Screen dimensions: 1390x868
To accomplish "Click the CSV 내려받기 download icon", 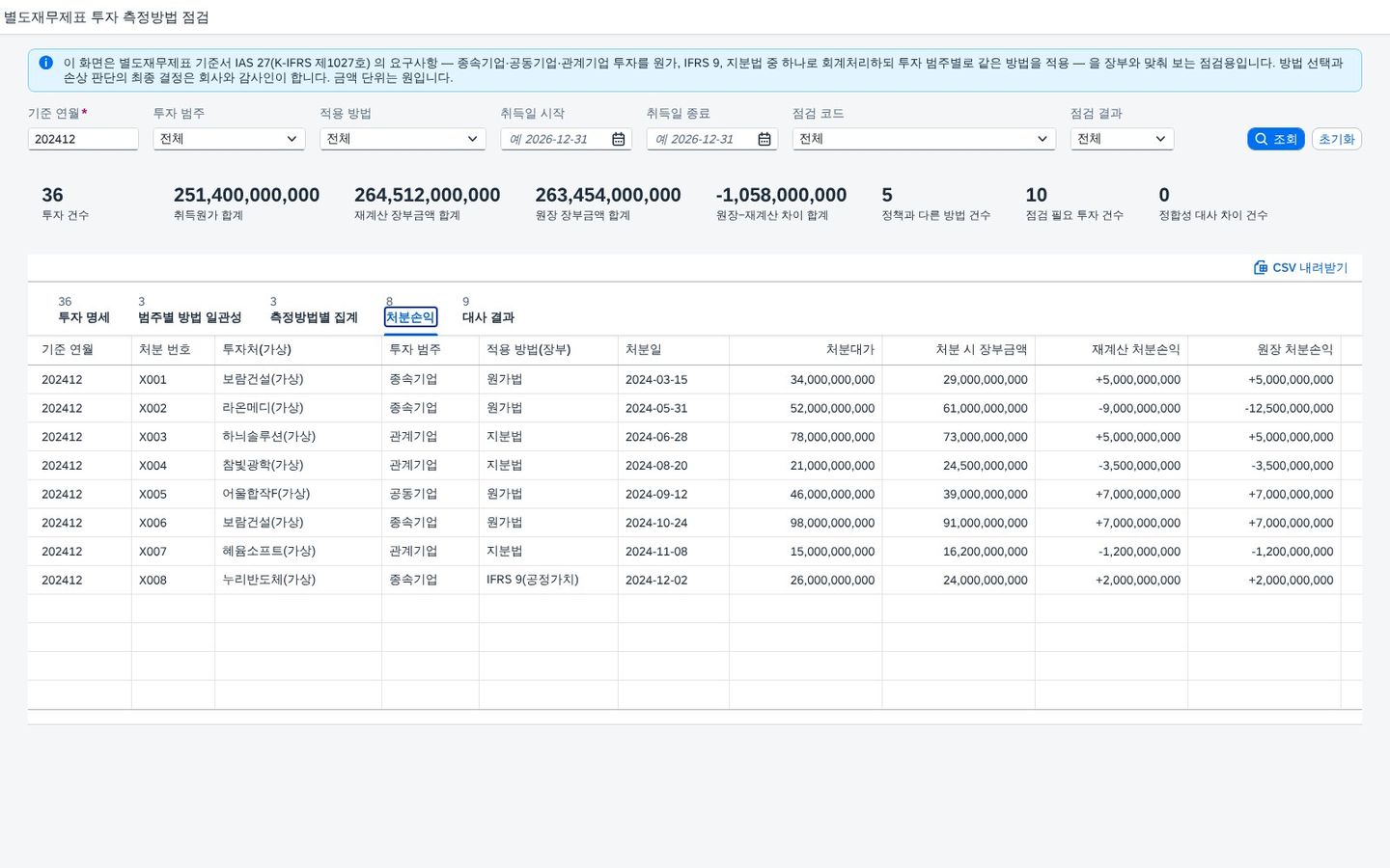I will point(1260,267).
